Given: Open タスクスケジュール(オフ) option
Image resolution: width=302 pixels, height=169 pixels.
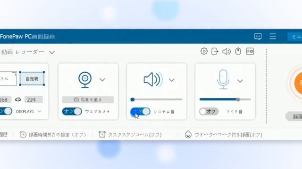Looking at the screenshot, I should click(135, 135).
